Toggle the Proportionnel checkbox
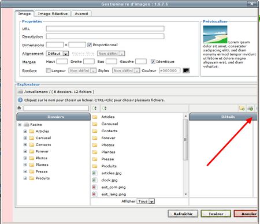The height and width of the screenshot is (224, 260). coord(90,45)
